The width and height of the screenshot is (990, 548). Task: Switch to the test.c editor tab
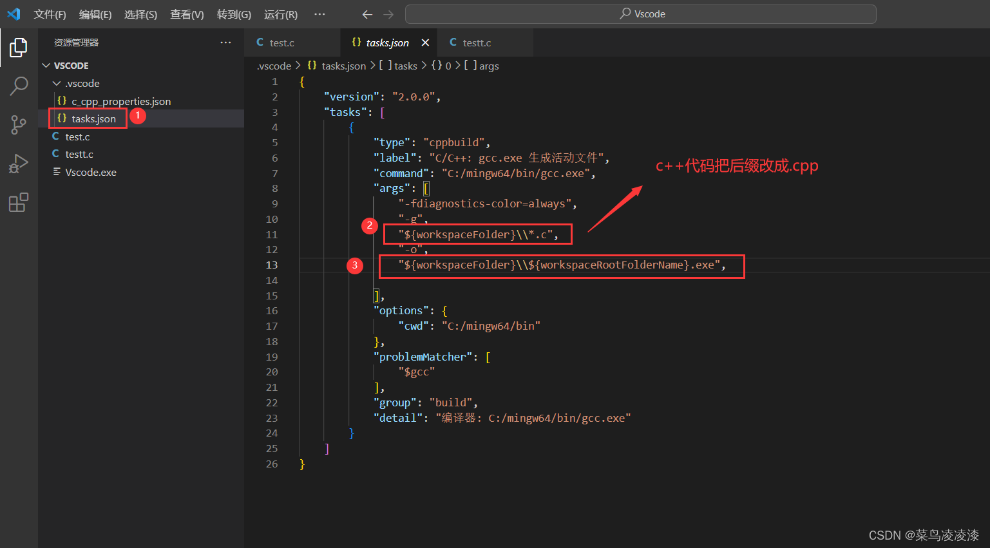click(x=292, y=43)
